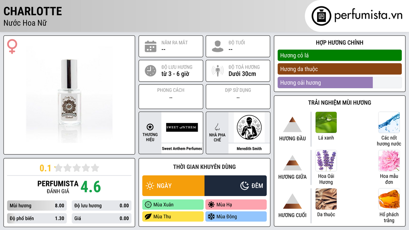Click the CHARLOTTE title heading
Image resolution: width=409 pixels, height=230 pixels.
coord(33,11)
